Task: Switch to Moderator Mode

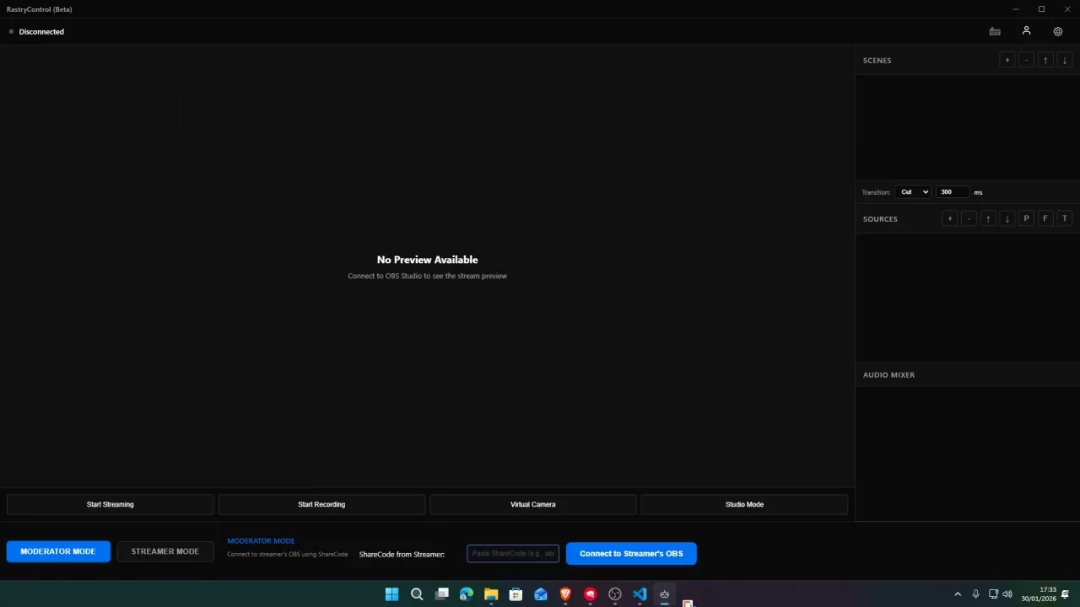Action: (58, 551)
